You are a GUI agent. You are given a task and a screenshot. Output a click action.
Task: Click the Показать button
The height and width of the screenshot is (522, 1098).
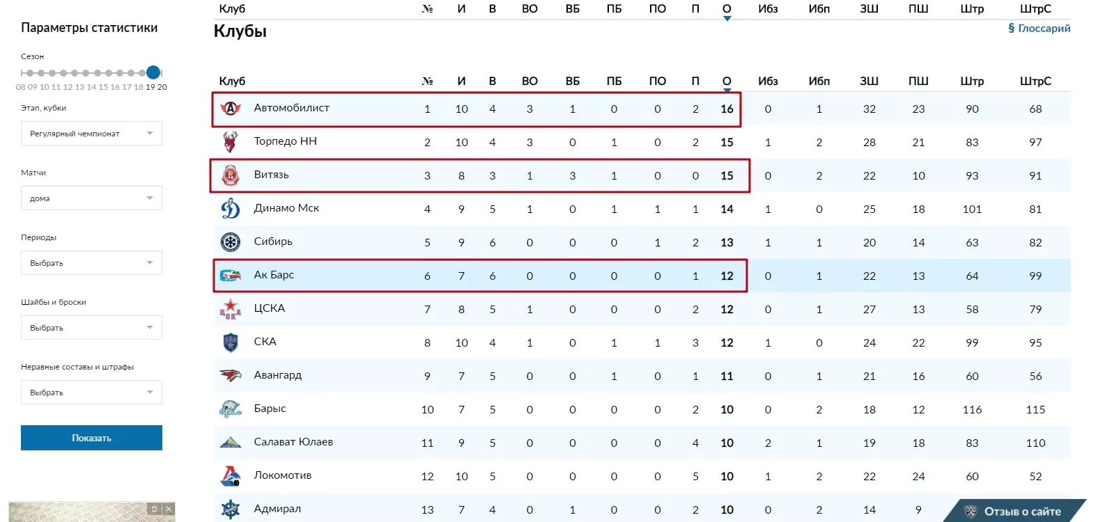click(91, 438)
